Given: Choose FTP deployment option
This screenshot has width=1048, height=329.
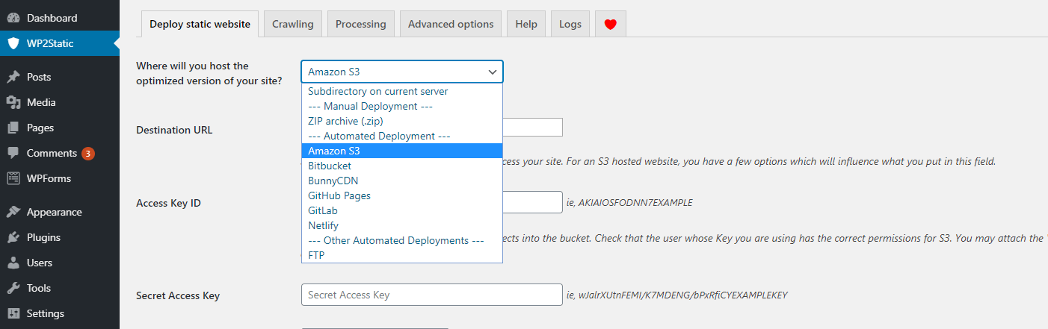Looking at the screenshot, I should pyautogui.click(x=402, y=255).
